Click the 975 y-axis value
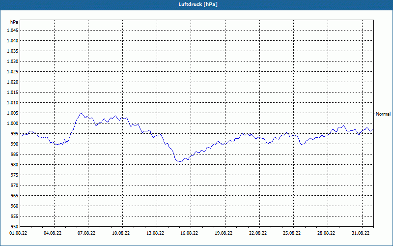 (15, 175)
